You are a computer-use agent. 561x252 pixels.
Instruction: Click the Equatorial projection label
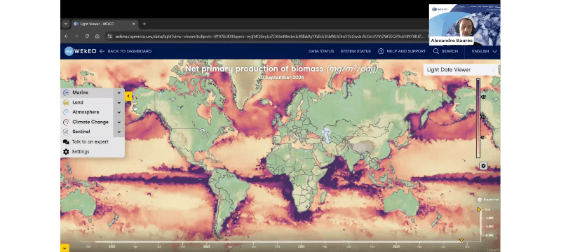(x=491, y=199)
